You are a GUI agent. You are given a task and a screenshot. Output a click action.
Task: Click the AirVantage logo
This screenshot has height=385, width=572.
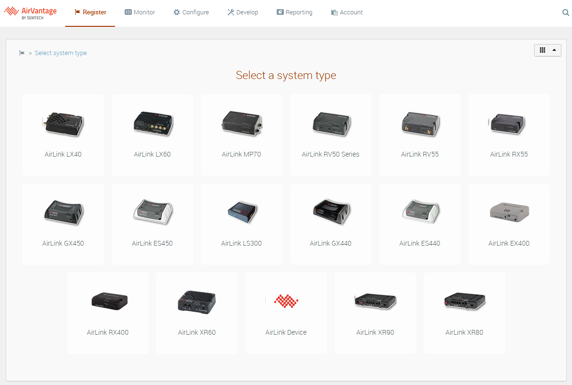[x=31, y=12]
